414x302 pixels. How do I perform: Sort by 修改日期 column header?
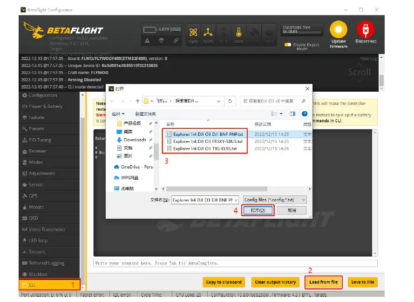coord(263,124)
